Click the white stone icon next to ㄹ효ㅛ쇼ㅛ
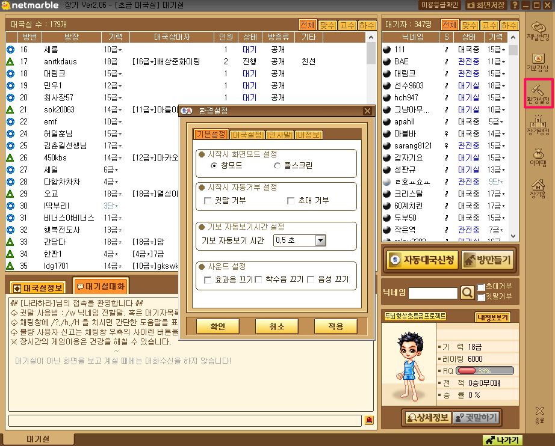 (x=387, y=182)
